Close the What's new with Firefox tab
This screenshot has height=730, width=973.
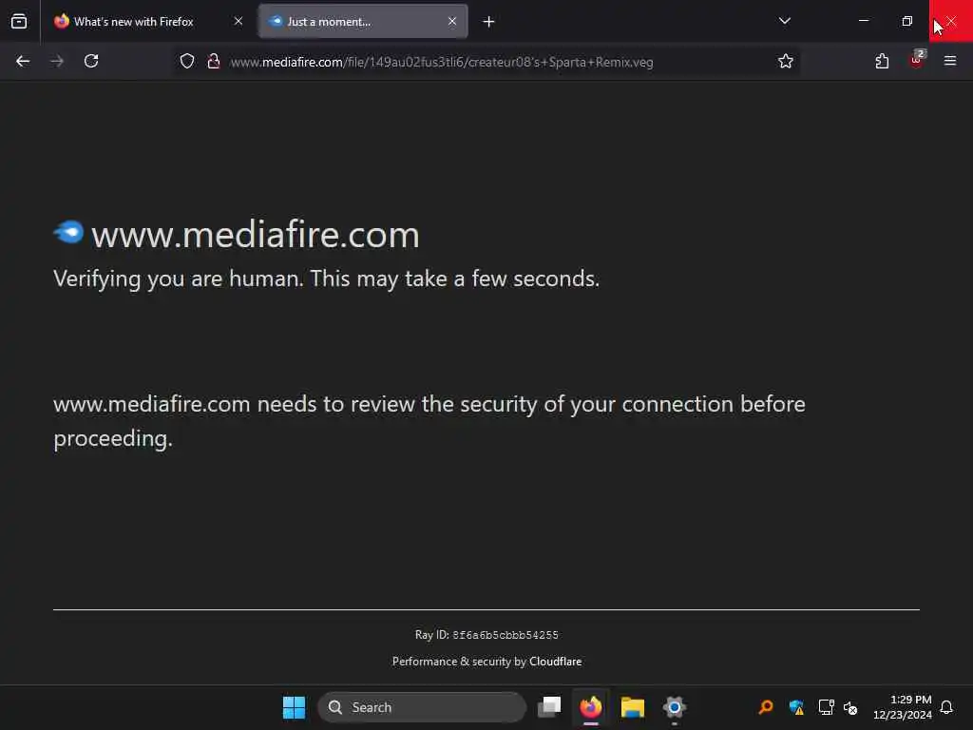pos(238,21)
